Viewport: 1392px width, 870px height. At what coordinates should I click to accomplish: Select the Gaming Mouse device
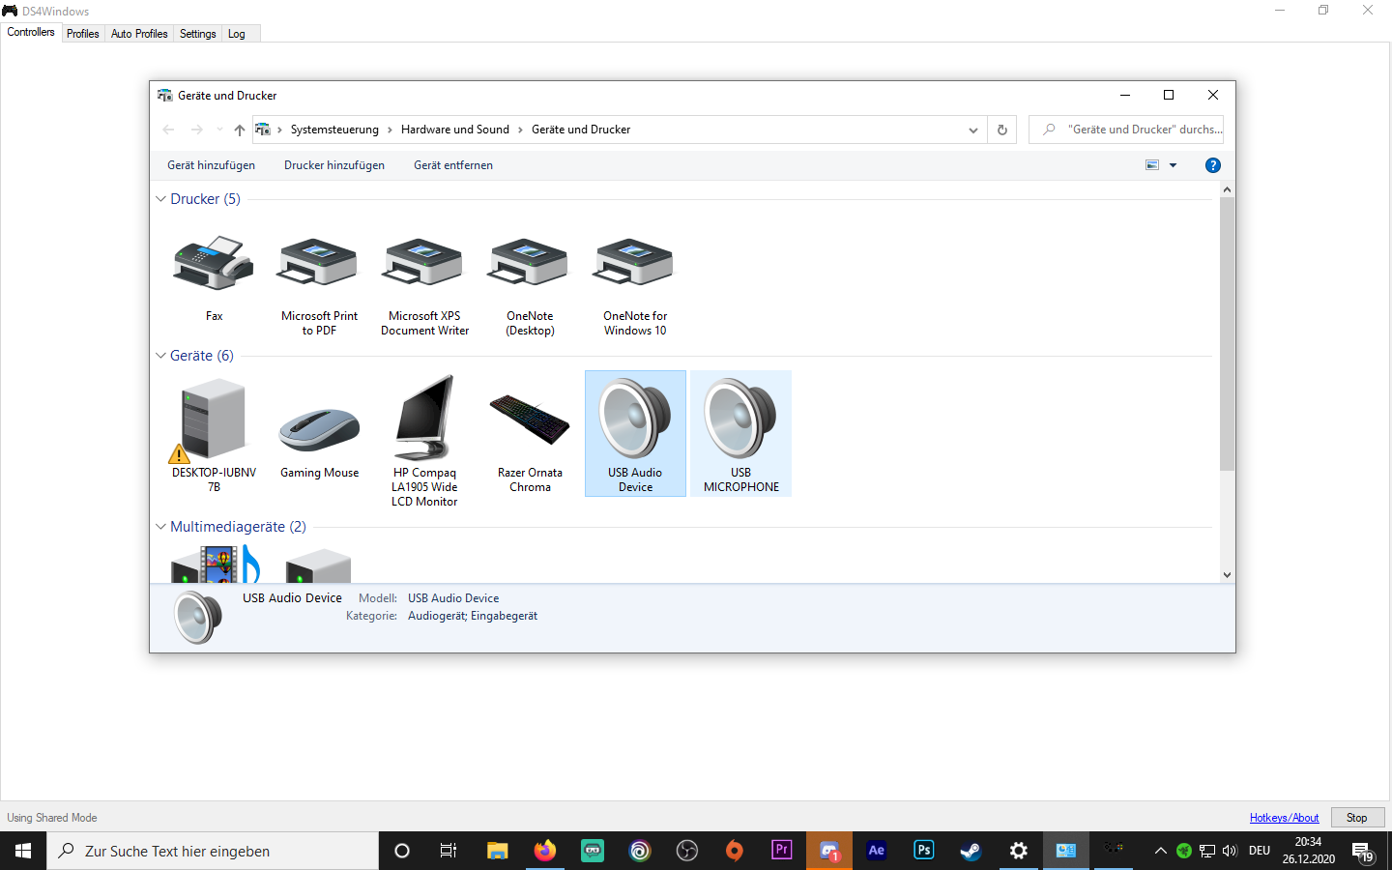pos(319,426)
